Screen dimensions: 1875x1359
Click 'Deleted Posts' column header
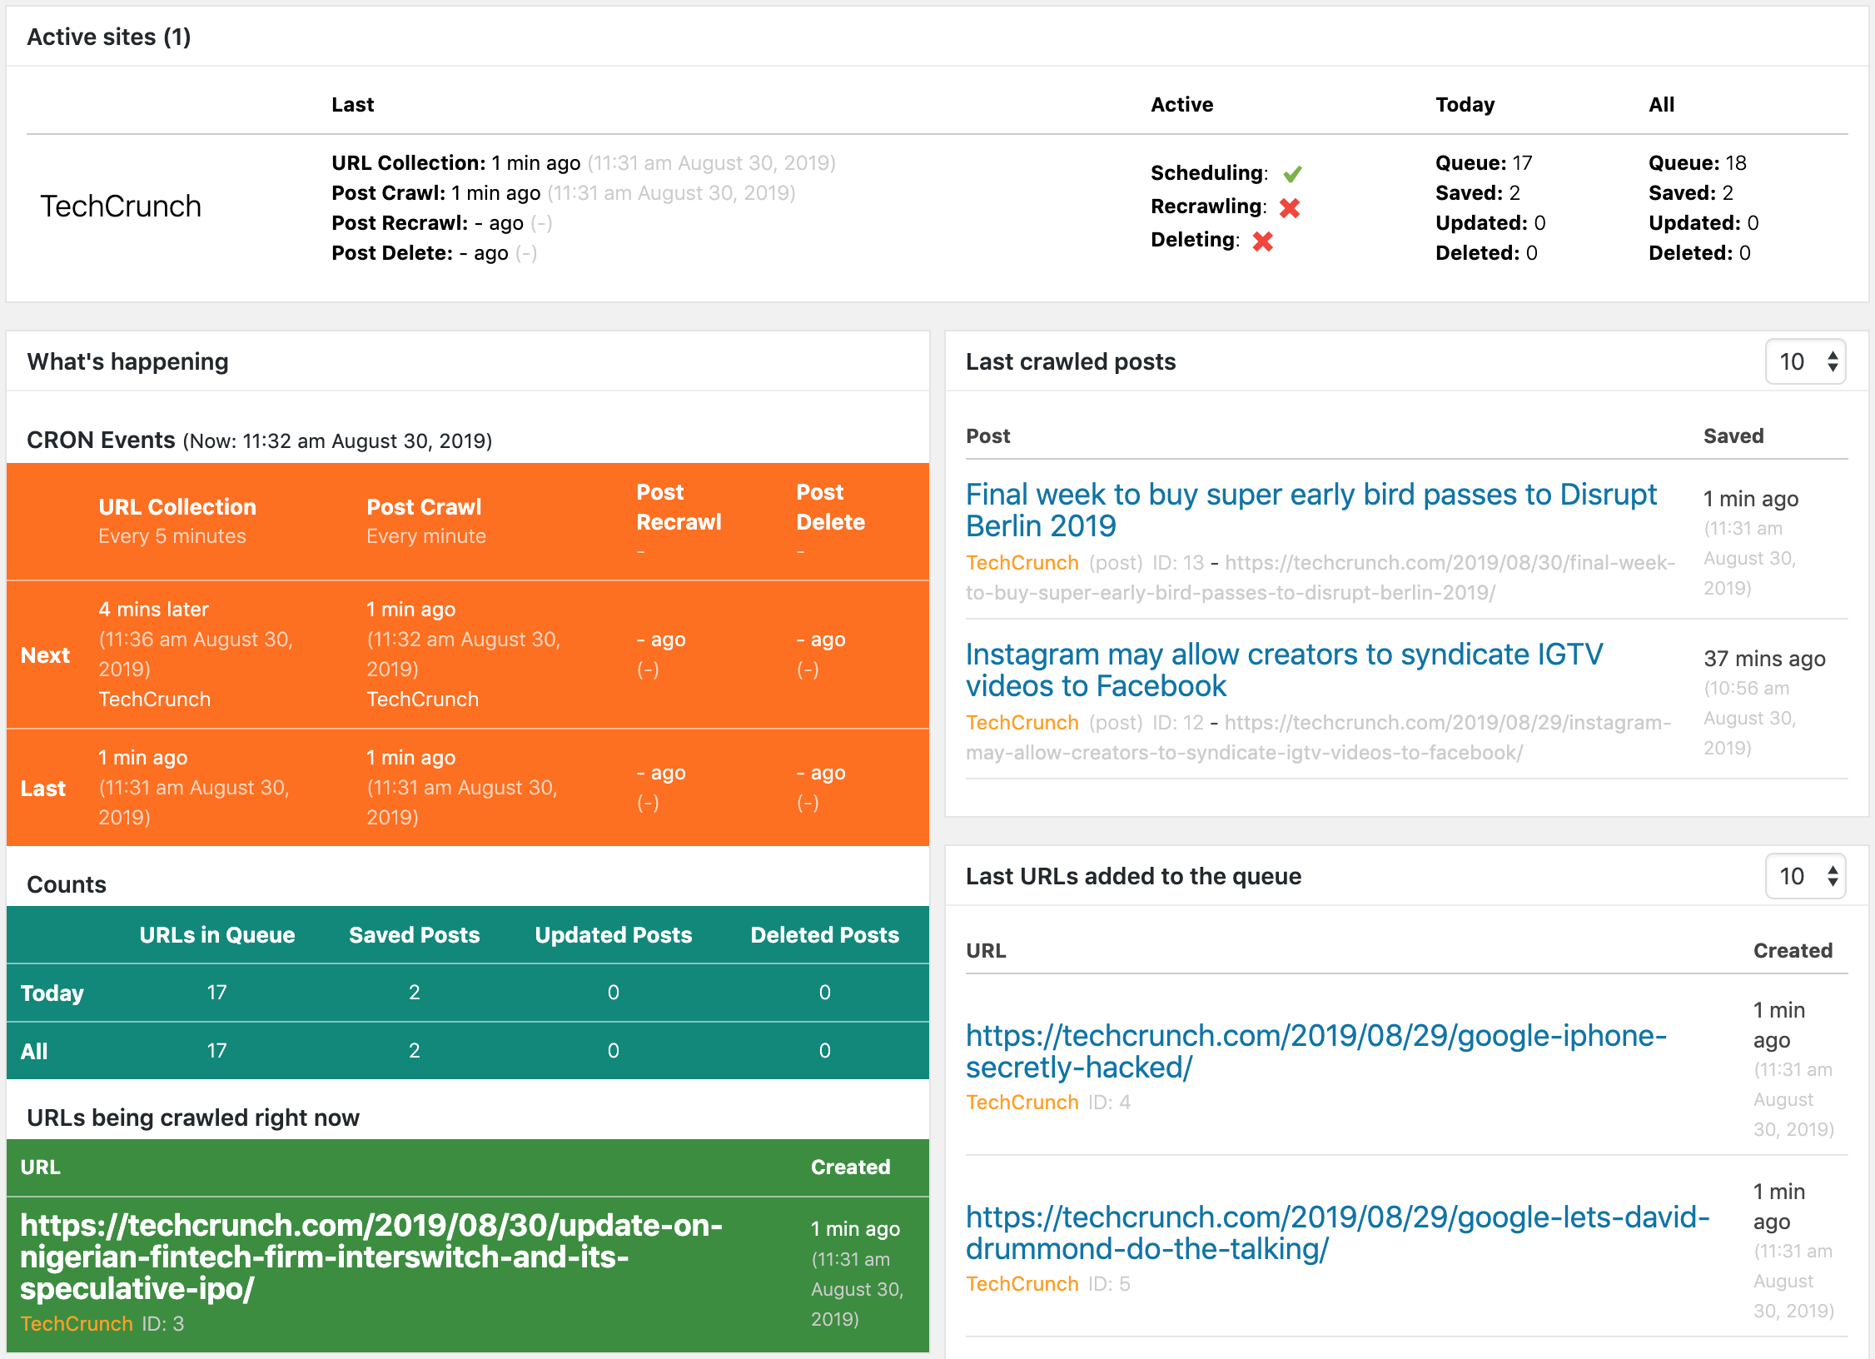(x=824, y=935)
